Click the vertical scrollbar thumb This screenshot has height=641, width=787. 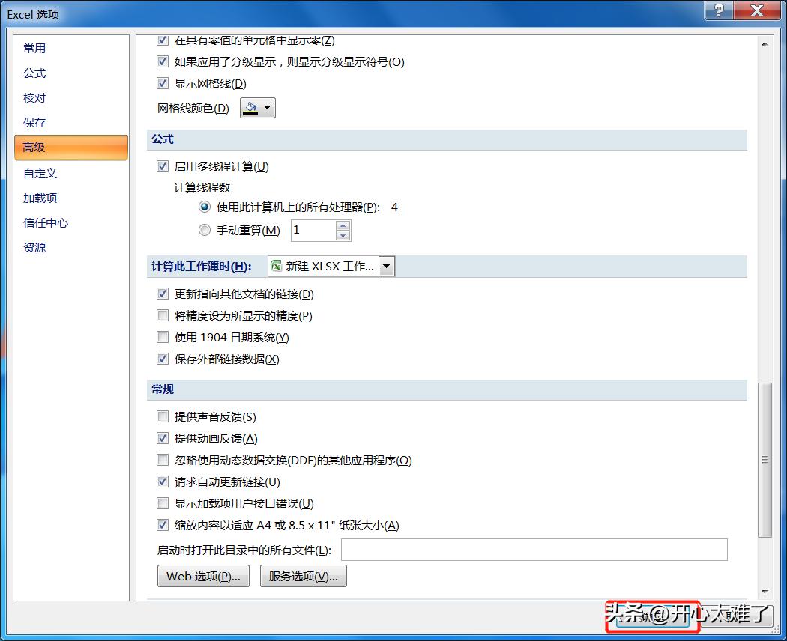tap(765, 460)
